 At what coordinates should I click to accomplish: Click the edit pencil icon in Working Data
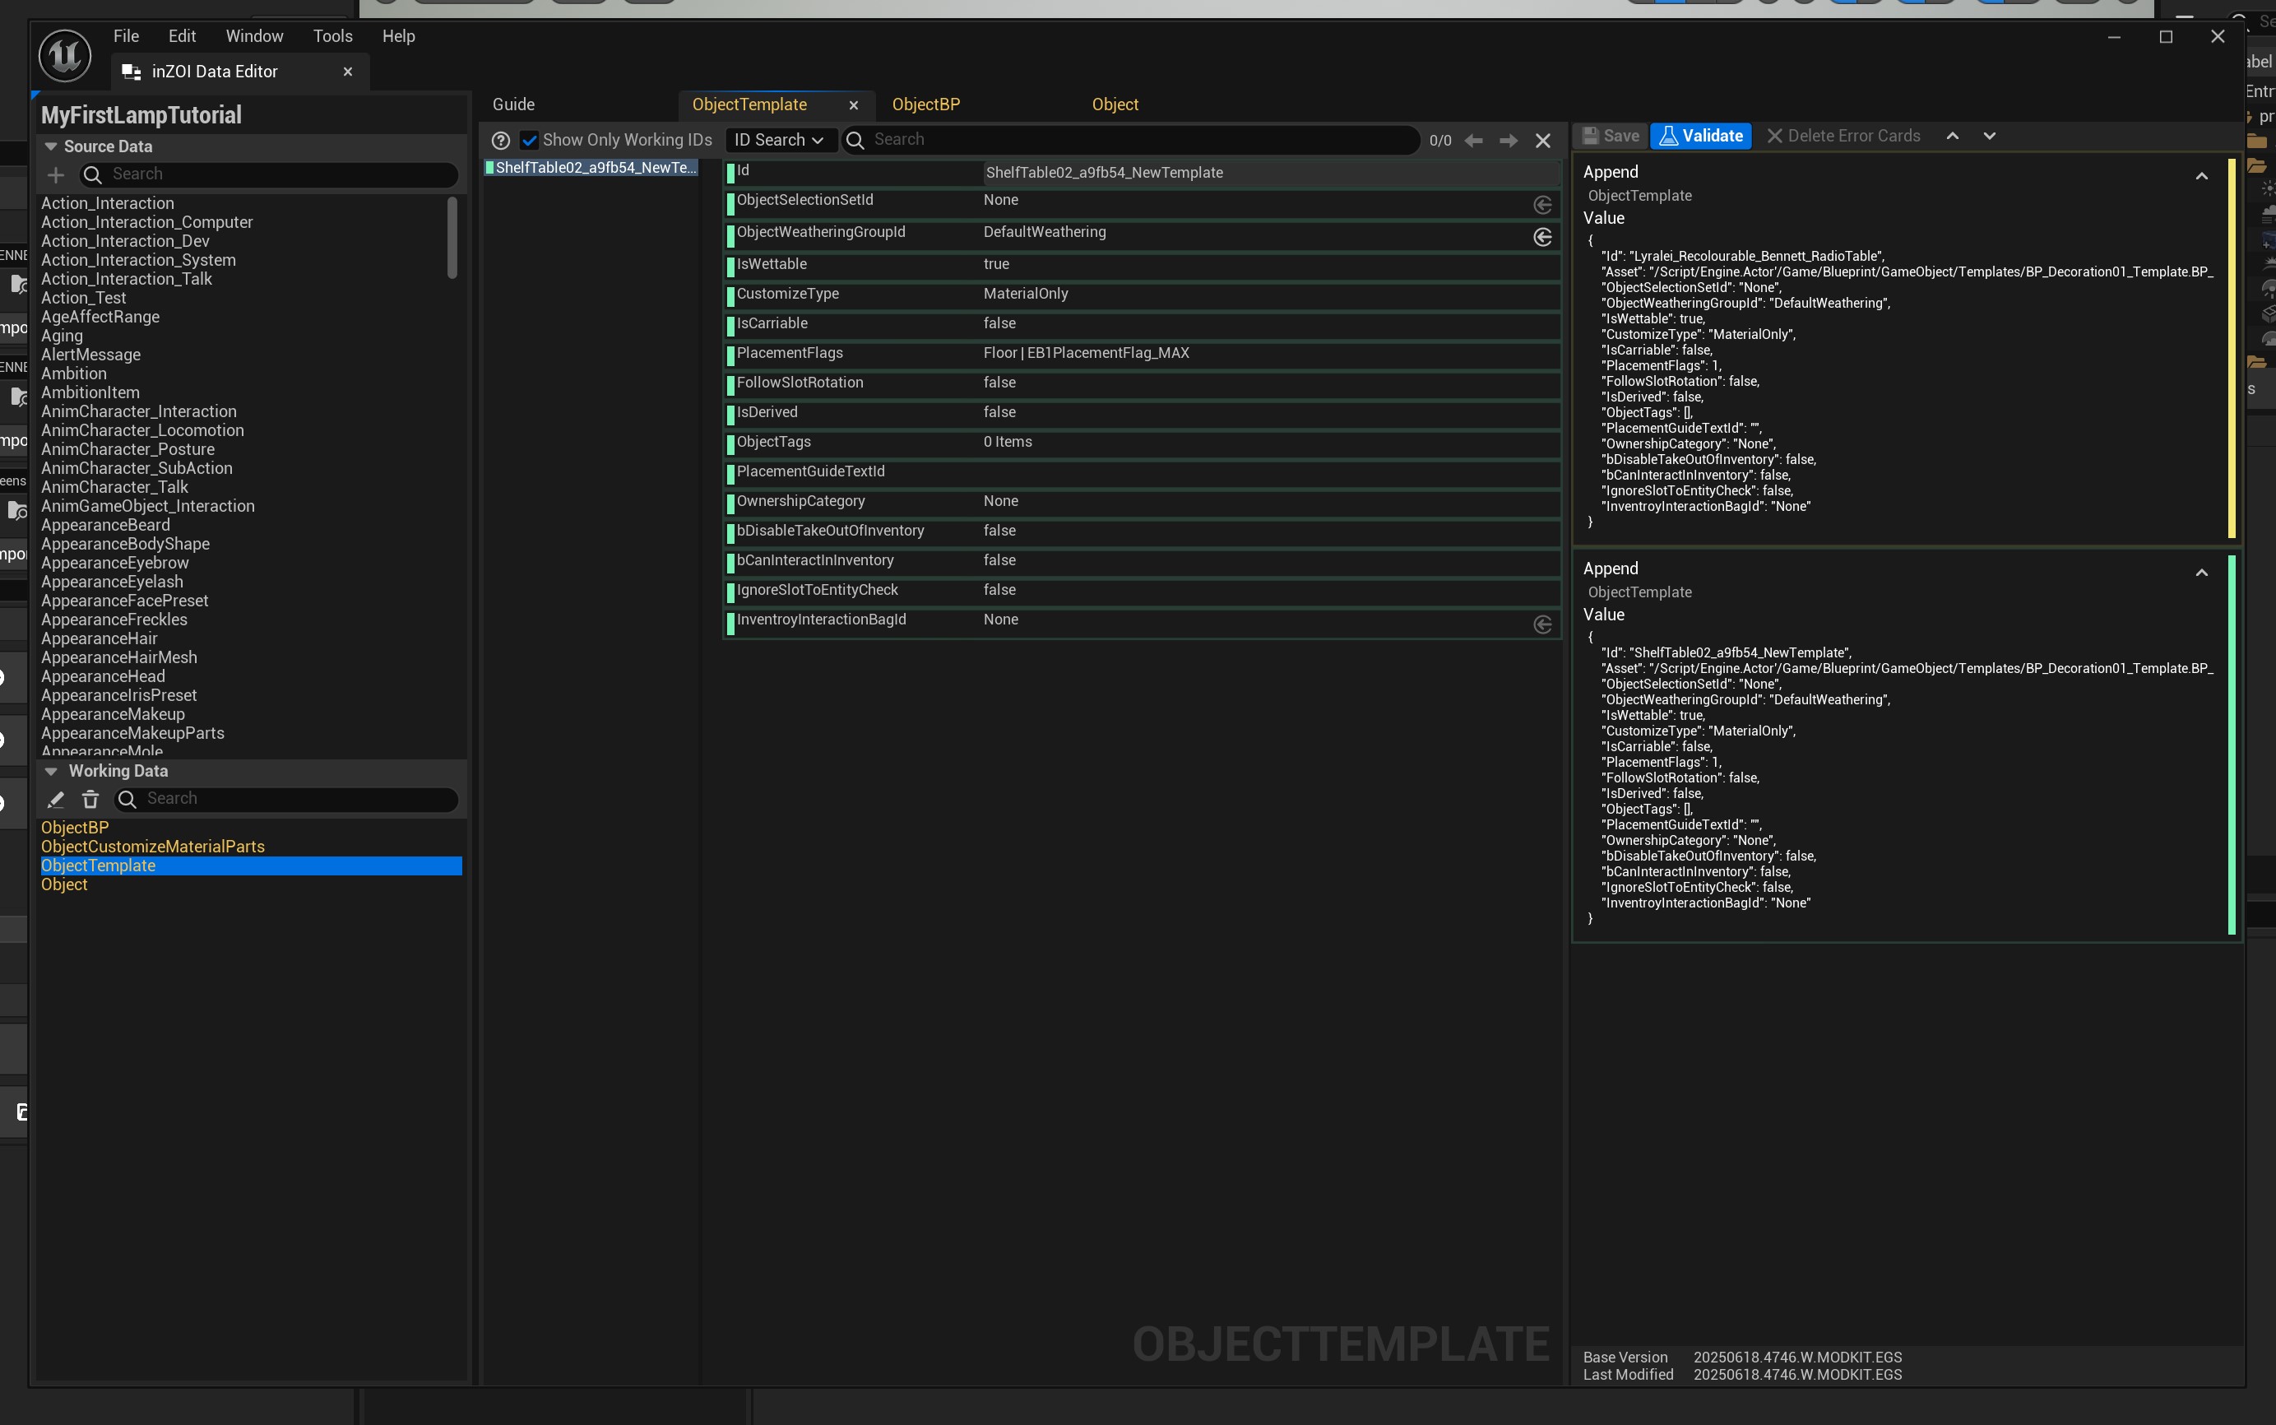[56, 799]
